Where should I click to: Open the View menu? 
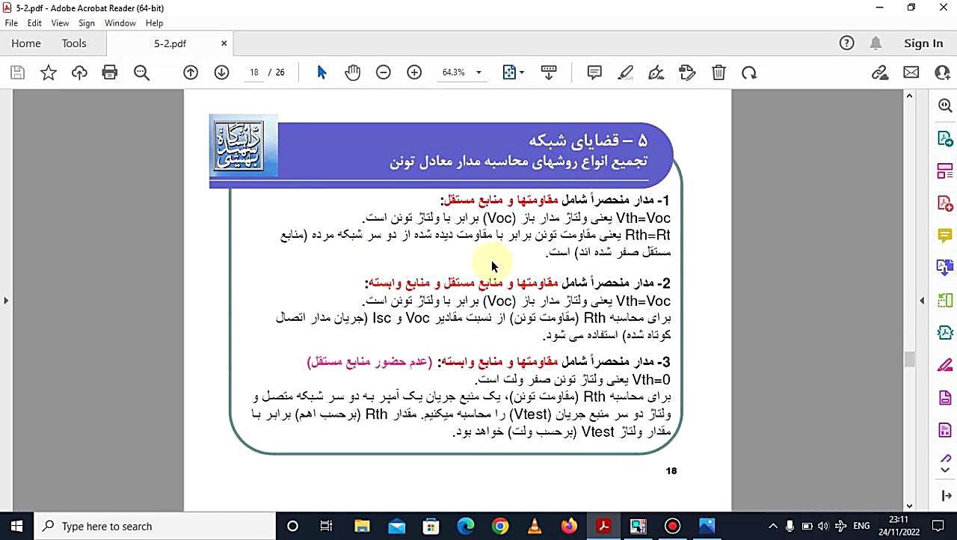[60, 23]
